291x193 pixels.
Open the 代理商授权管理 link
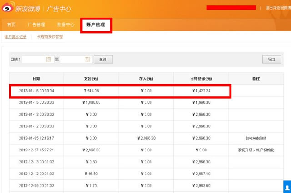click(x=50, y=37)
